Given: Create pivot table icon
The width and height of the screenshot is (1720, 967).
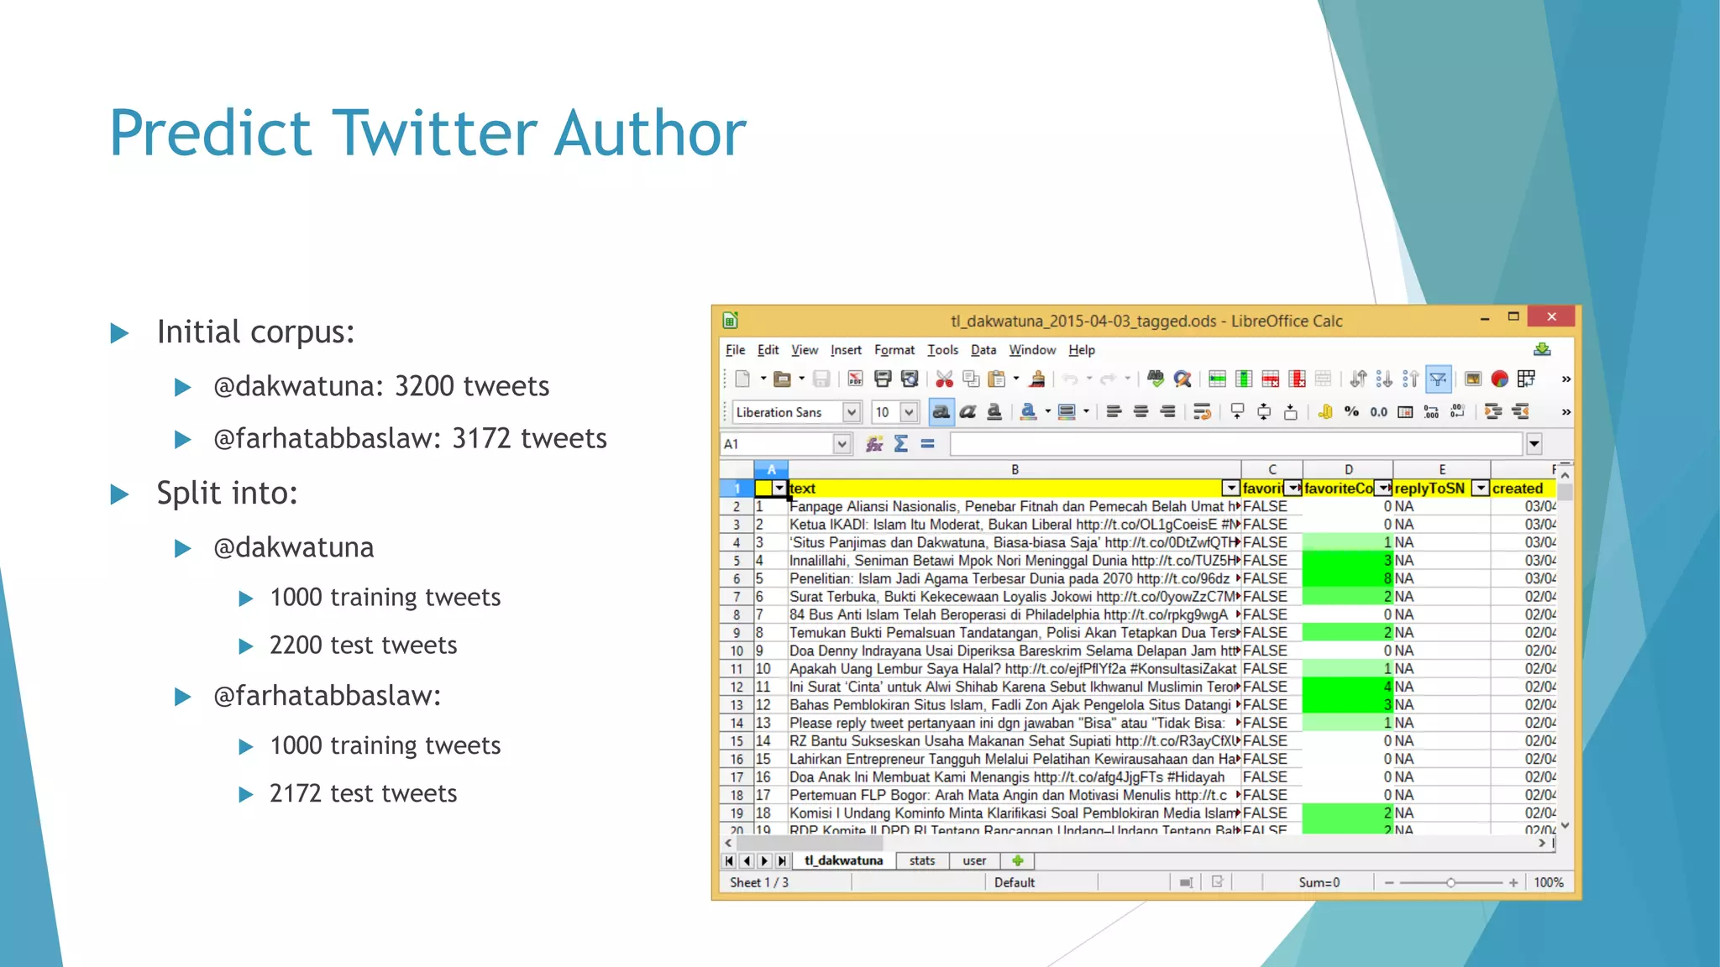Looking at the screenshot, I should pyautogui.click(x=1526, y=379).
